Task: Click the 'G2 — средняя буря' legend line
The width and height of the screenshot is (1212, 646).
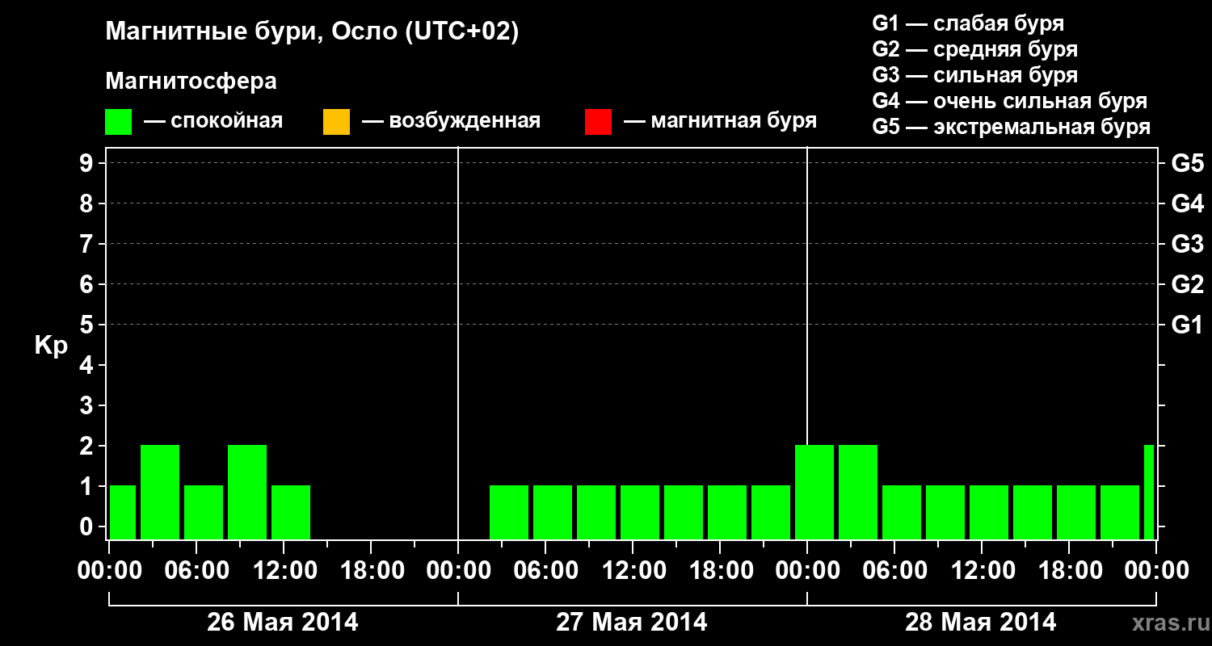Action: [974, 49]
